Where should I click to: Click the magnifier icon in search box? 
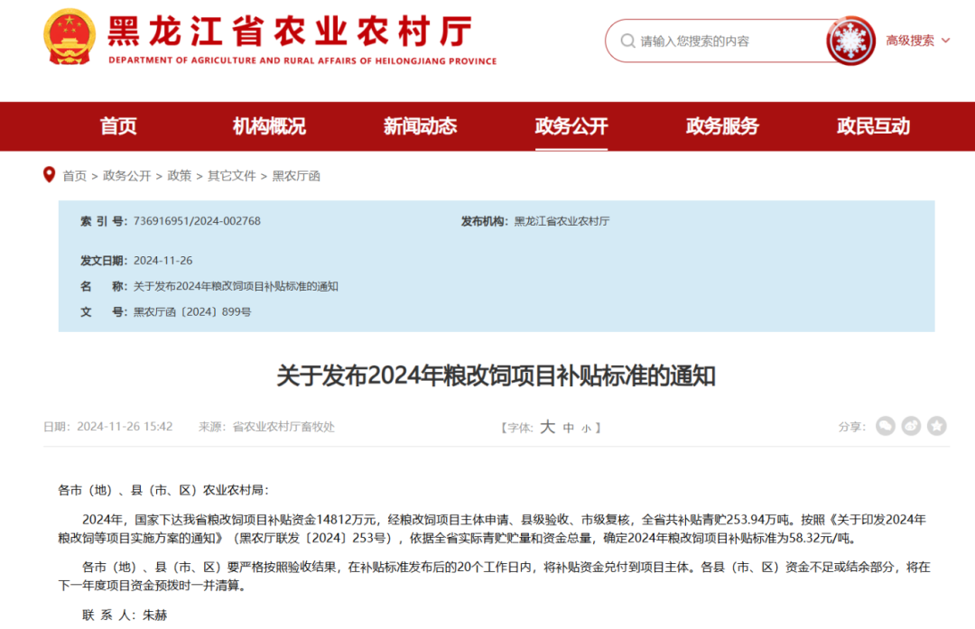pos(627,41)
